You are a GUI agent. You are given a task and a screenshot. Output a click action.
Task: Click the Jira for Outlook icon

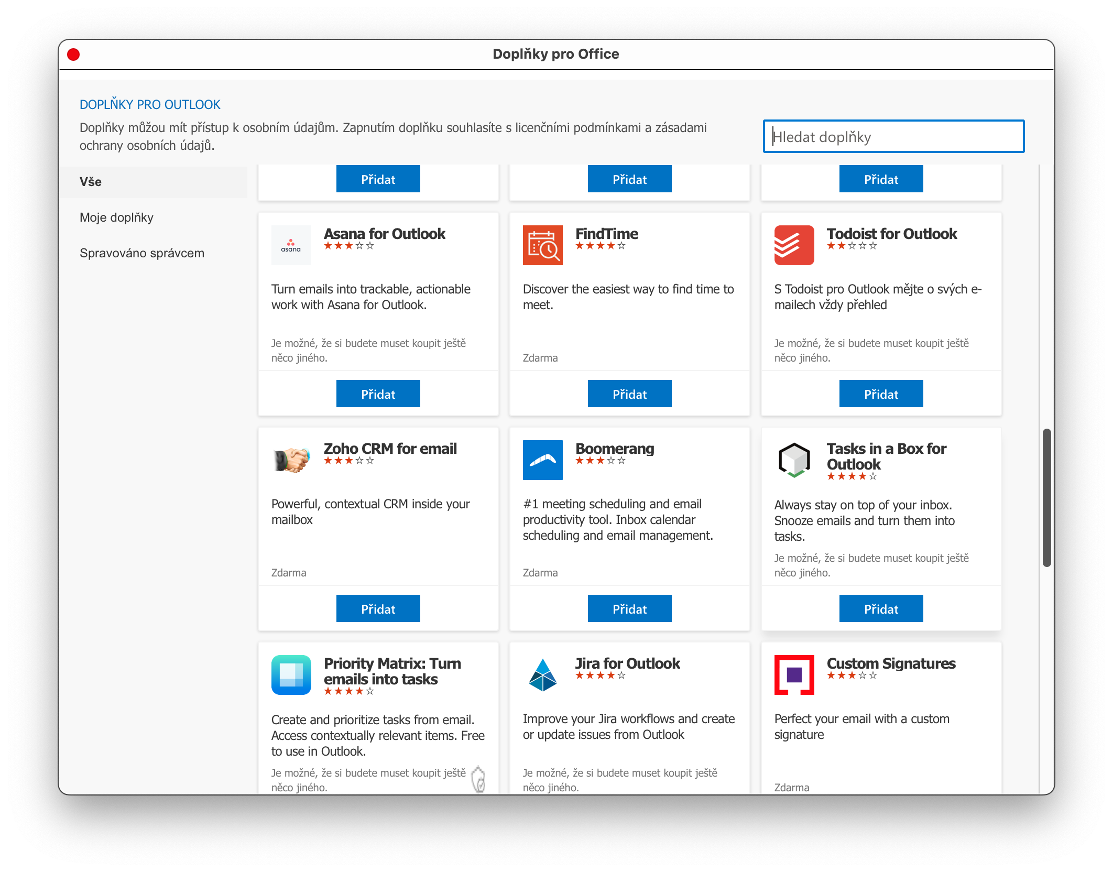click(542, 675)
